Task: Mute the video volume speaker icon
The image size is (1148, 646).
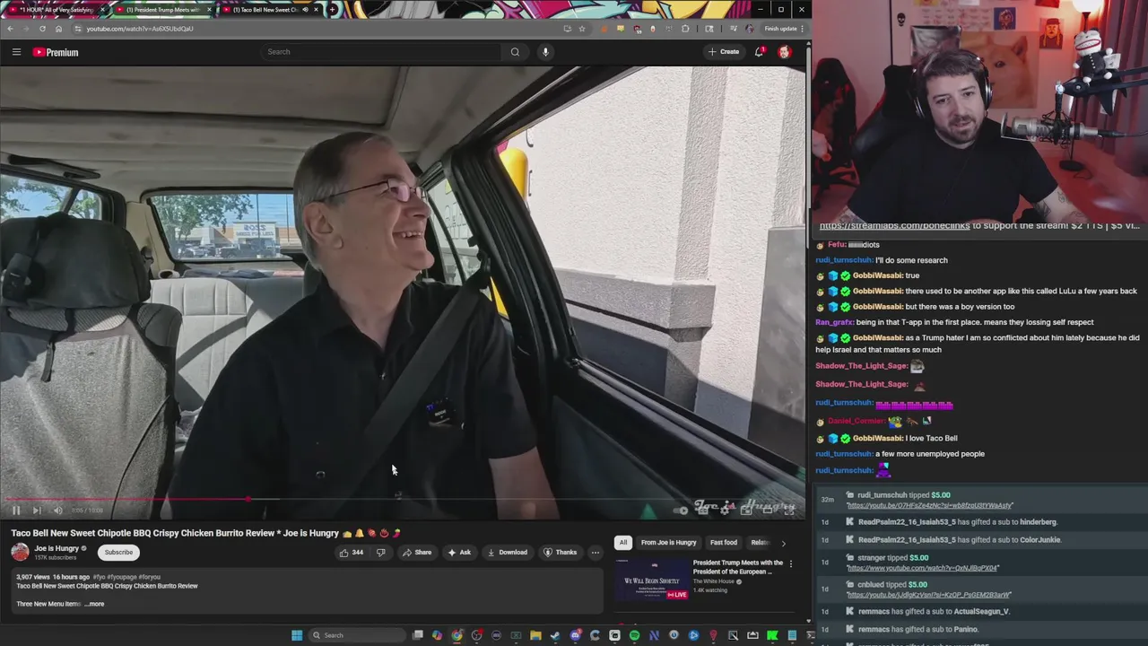Action: pyautogui.click(x=57, y=511)
